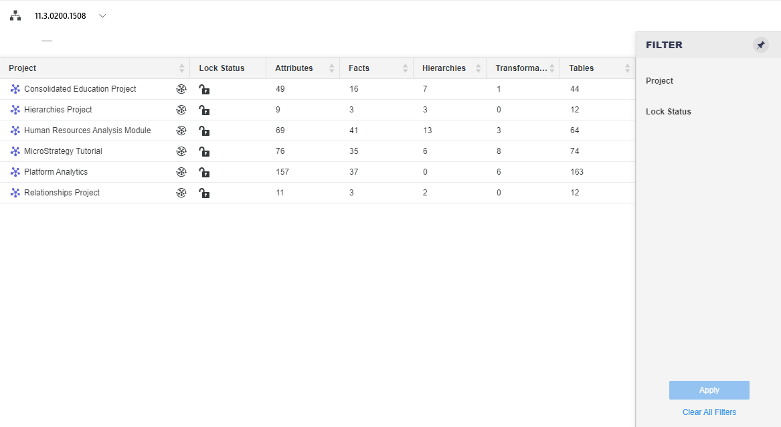Viewport: 781px width, 427px height.
Task: Click the project icon of Consolidated Education Project
Action: tap(15, 89)
